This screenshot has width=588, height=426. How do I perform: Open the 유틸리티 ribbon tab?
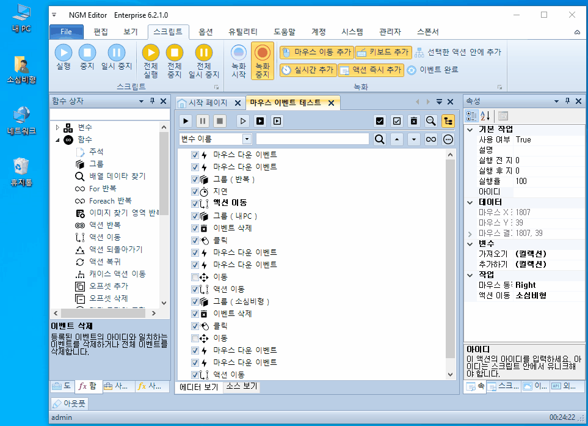click(x=243, y=32)
